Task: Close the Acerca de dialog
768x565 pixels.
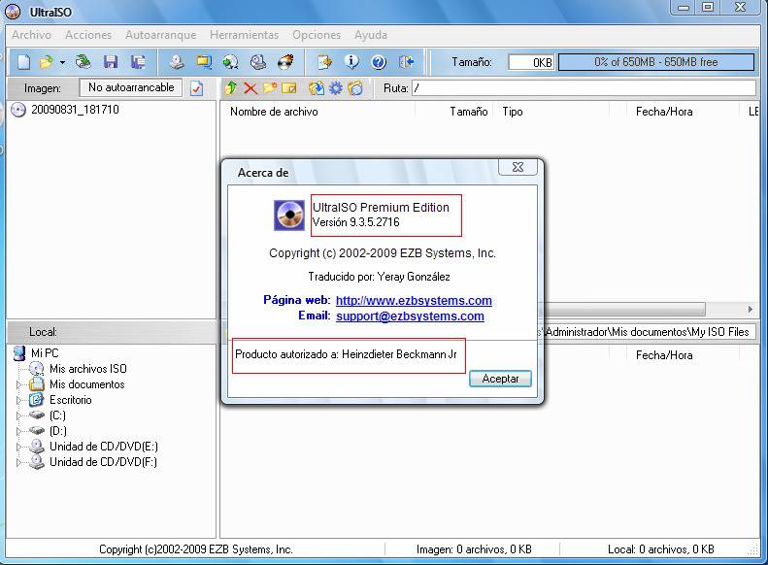Action: click(x=518, y=167)
